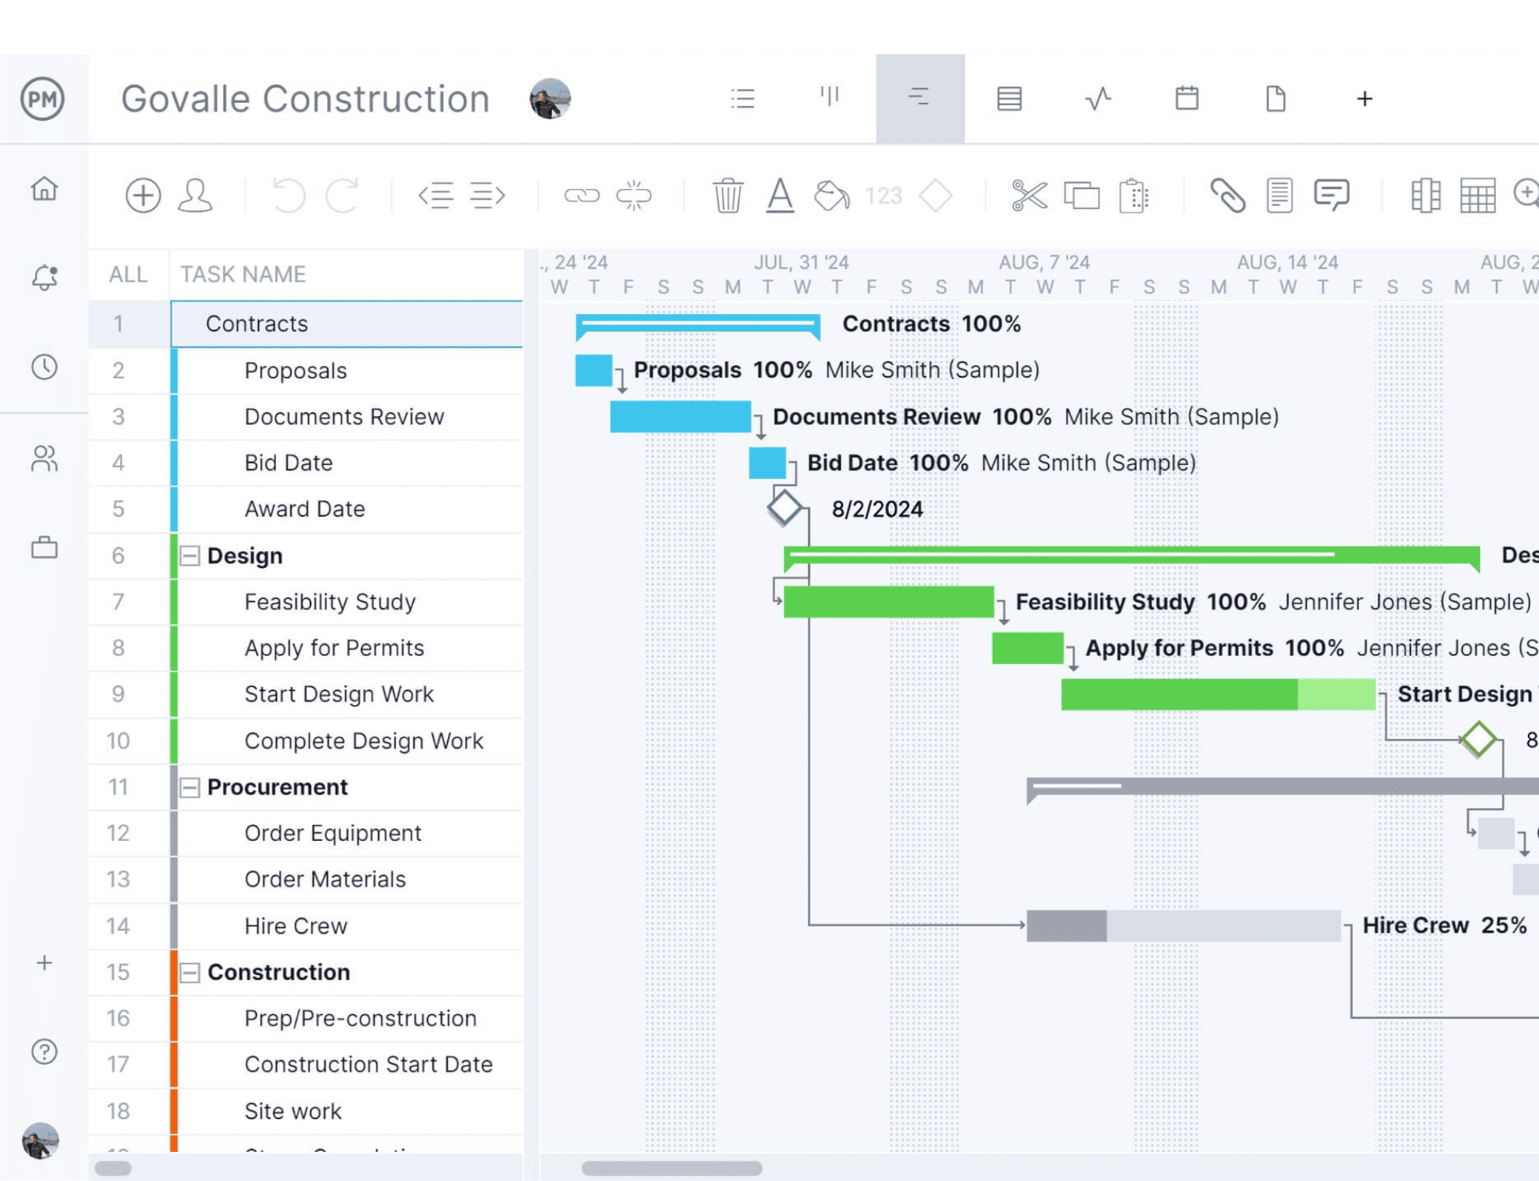Image resolution: width=1539 pixels, height=1181 pixels.
Task: Select the 8/2/2024 milestone marker
Action: click(x=783, y=508)
